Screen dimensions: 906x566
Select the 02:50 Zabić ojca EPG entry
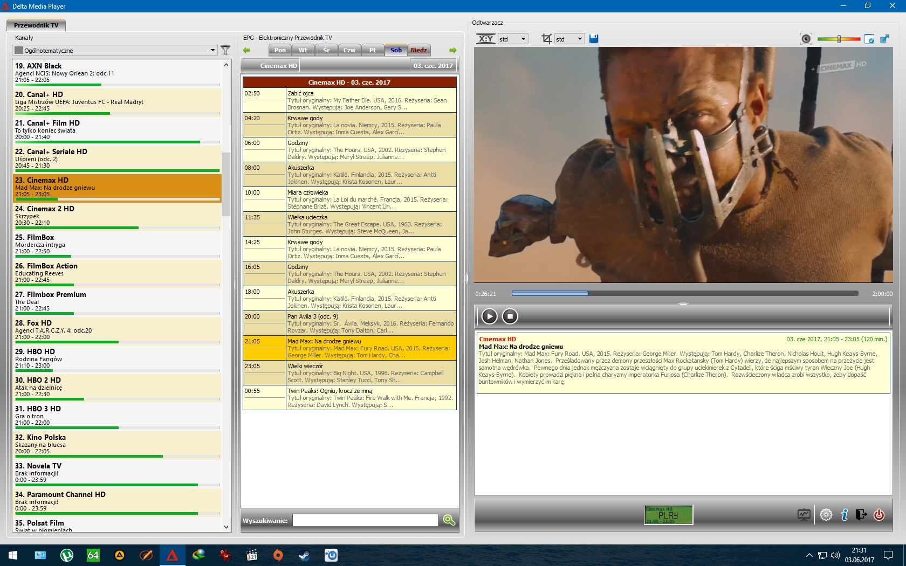[x=349, y=100]
